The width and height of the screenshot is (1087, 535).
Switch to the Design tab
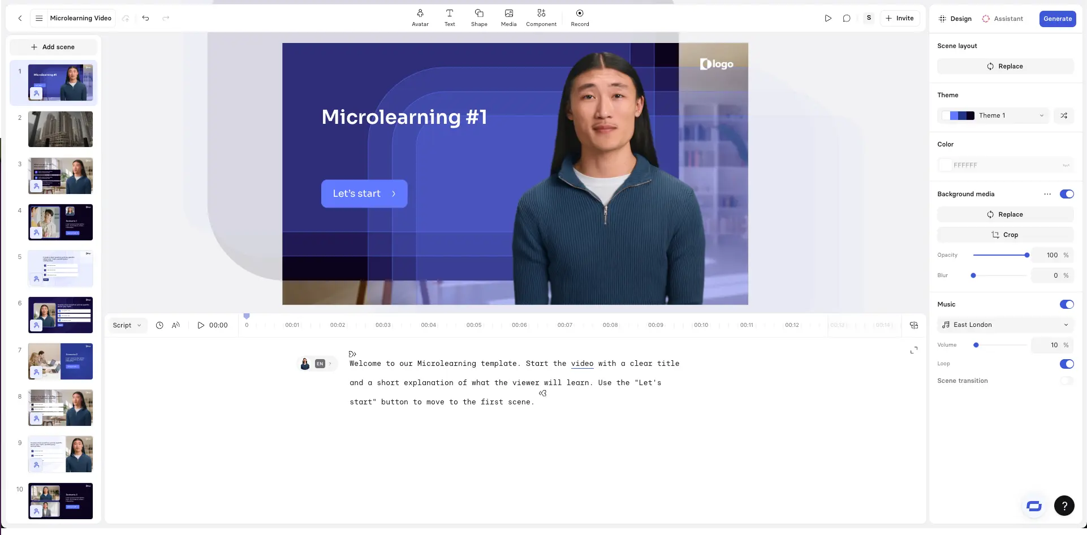point(955,19)
